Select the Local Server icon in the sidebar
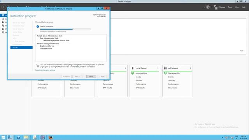This screenshot has height=140, width=249. 3,19
